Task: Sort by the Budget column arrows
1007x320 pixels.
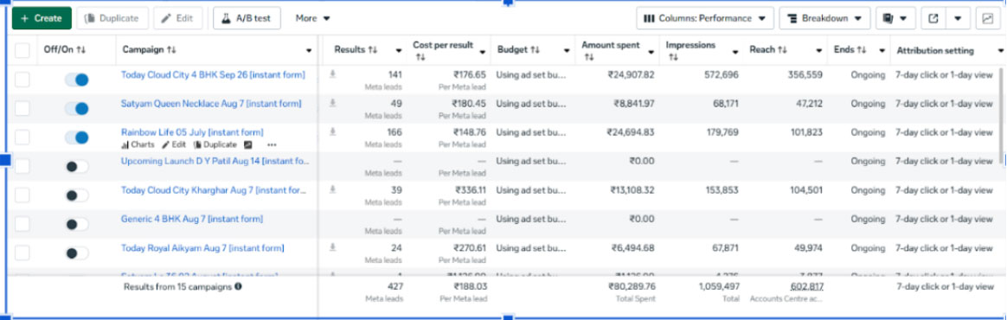Action: 535,49
